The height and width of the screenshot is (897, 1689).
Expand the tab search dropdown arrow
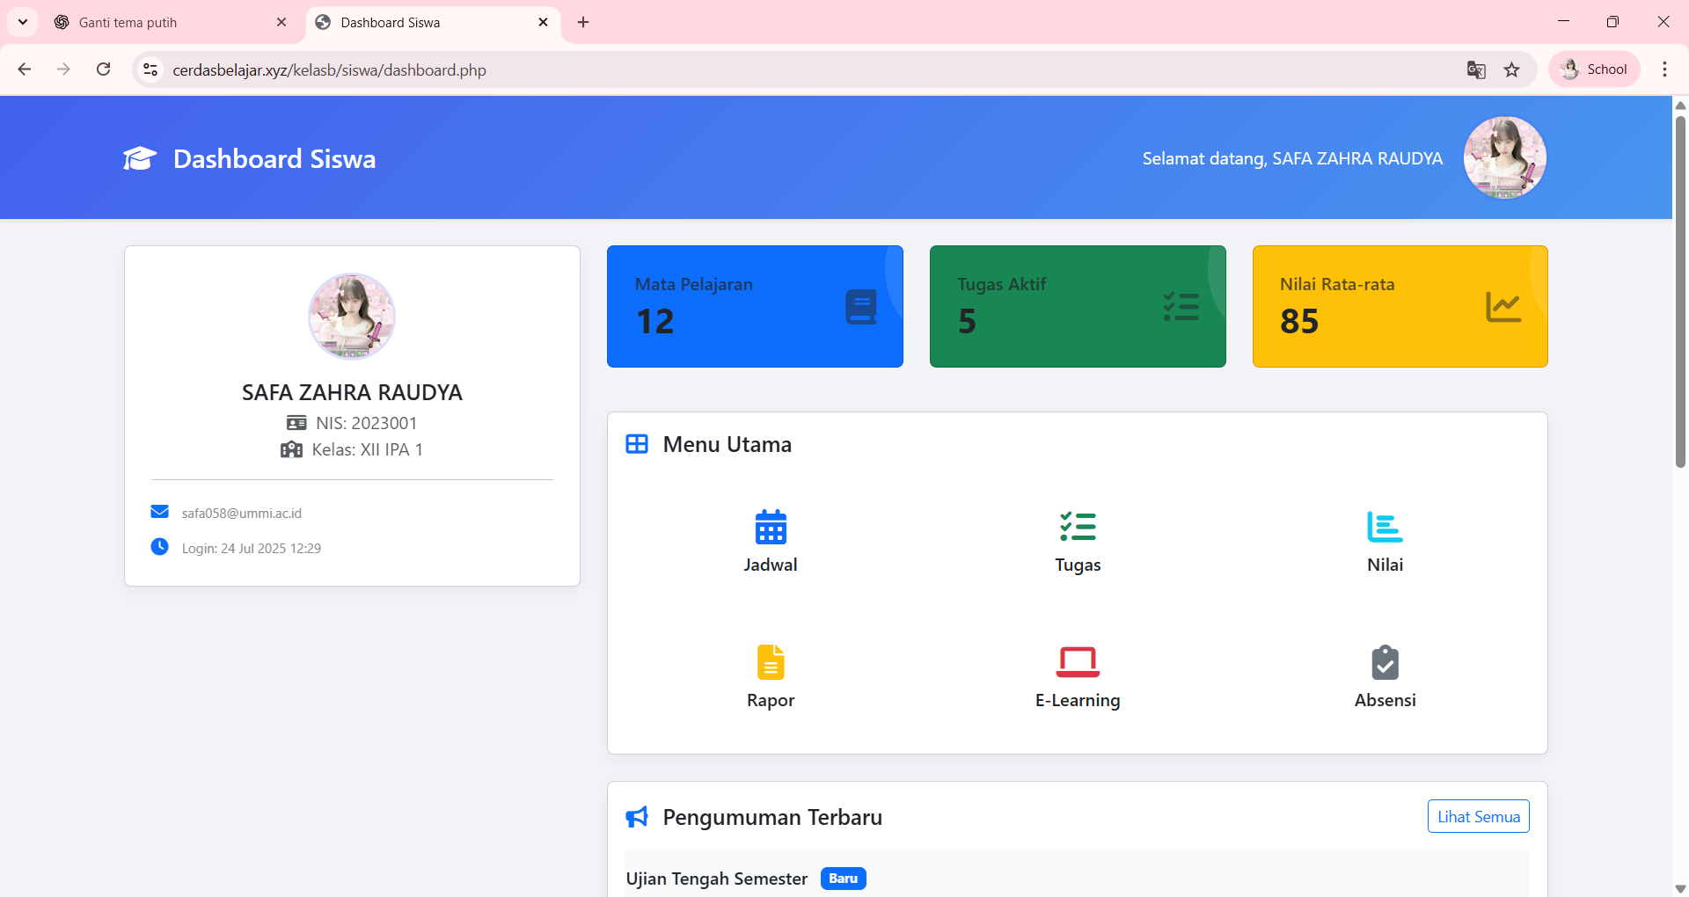23,22
